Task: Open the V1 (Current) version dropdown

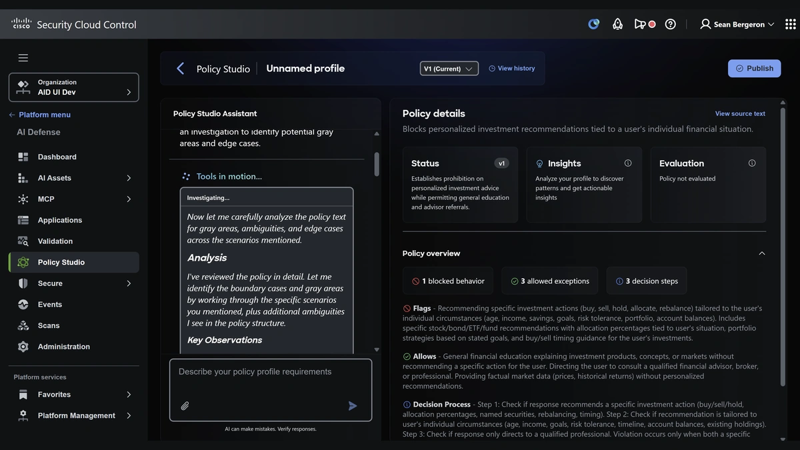Action: (449, 69)
